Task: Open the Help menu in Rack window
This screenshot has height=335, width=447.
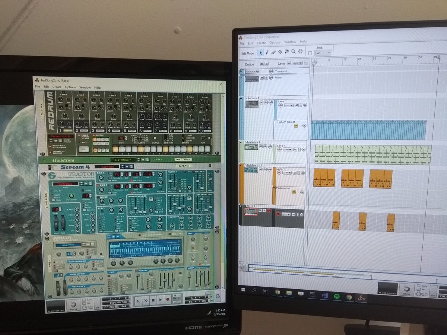Action: click(97, 87)
